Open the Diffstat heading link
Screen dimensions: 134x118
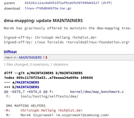tap(10, 52)
